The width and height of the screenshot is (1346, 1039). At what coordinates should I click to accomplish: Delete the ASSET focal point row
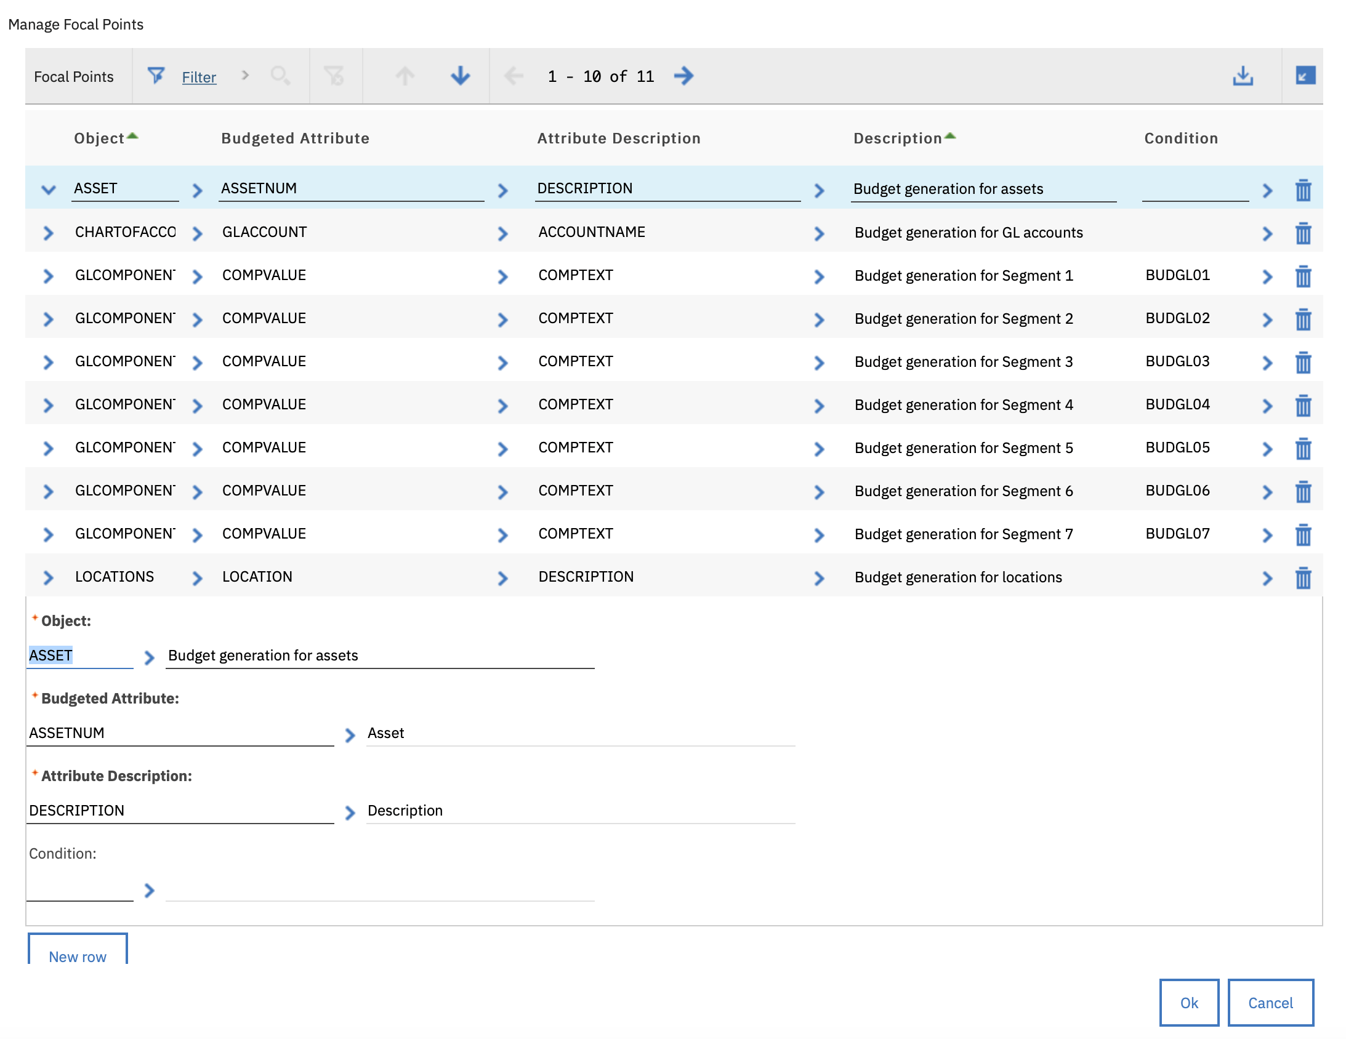(1303, 190)
